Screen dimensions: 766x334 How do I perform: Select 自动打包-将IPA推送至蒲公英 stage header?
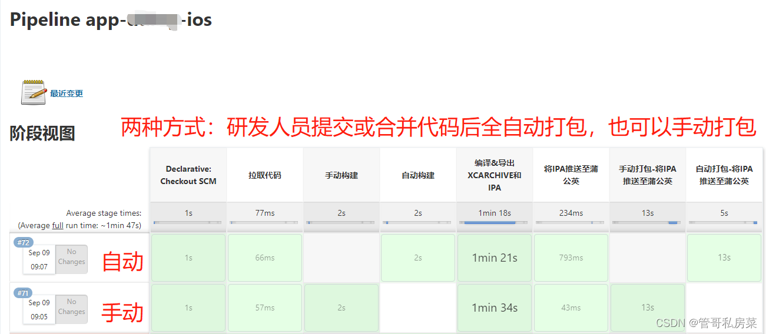[x=724, y=175]
